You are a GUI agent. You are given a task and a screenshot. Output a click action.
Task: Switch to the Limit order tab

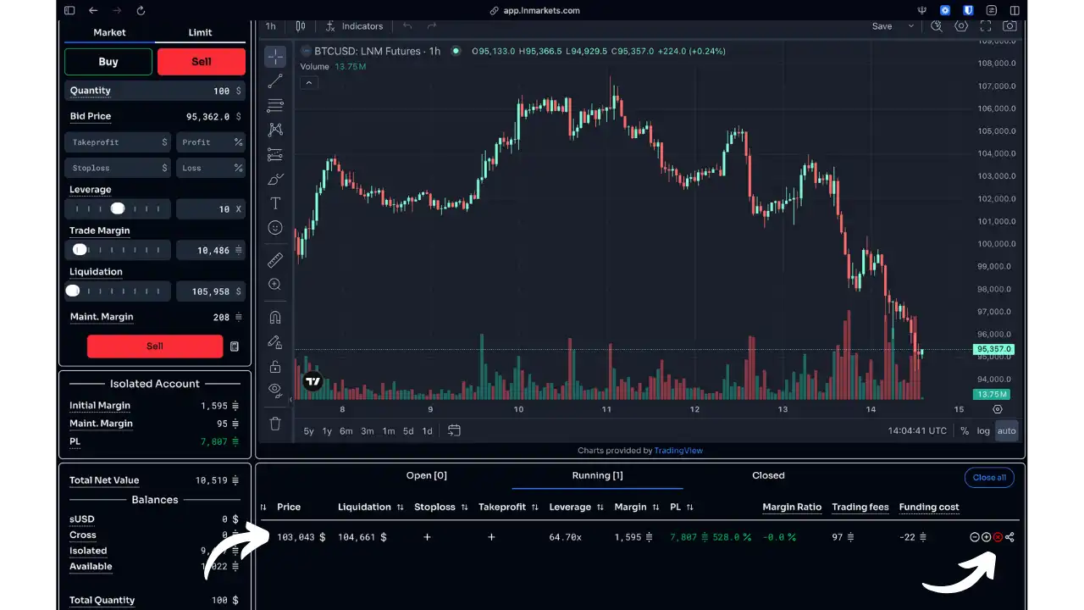(x=200, y=32)
